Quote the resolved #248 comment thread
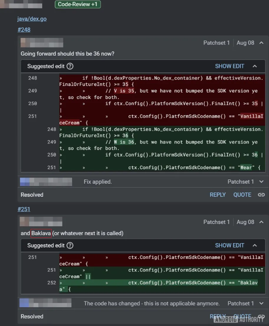269x326 pixels. click(242, 195)
